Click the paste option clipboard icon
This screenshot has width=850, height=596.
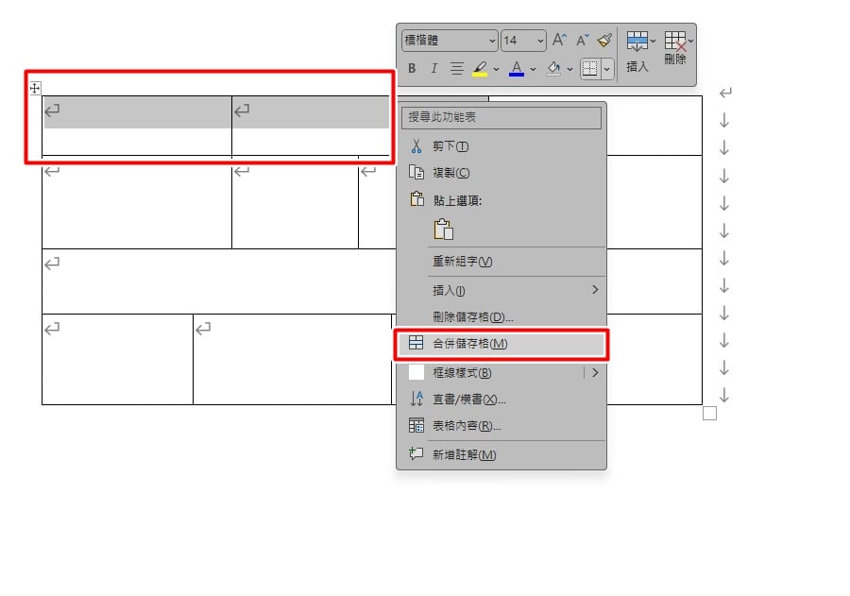444,230
